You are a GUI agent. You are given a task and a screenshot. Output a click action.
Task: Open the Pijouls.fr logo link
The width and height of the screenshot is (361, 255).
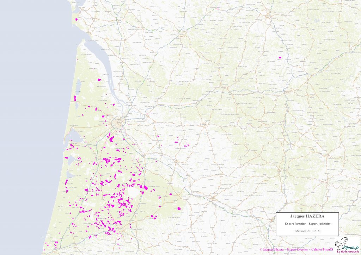click(x=351, y=247)
